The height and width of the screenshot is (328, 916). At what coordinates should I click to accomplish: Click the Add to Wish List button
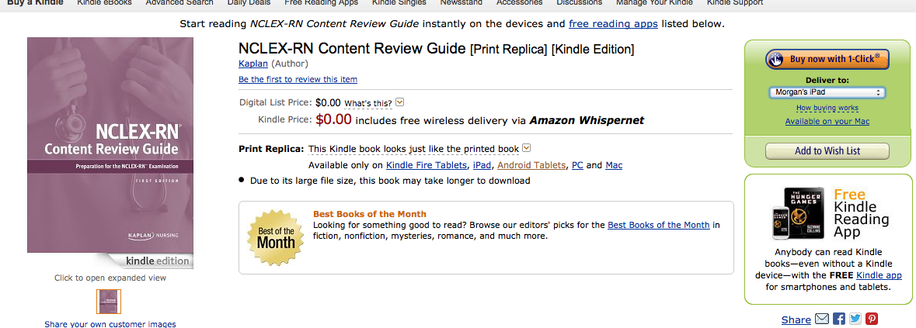click(827, 151)
